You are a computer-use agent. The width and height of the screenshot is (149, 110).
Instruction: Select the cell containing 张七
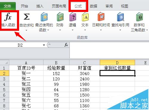click(26, 106)
